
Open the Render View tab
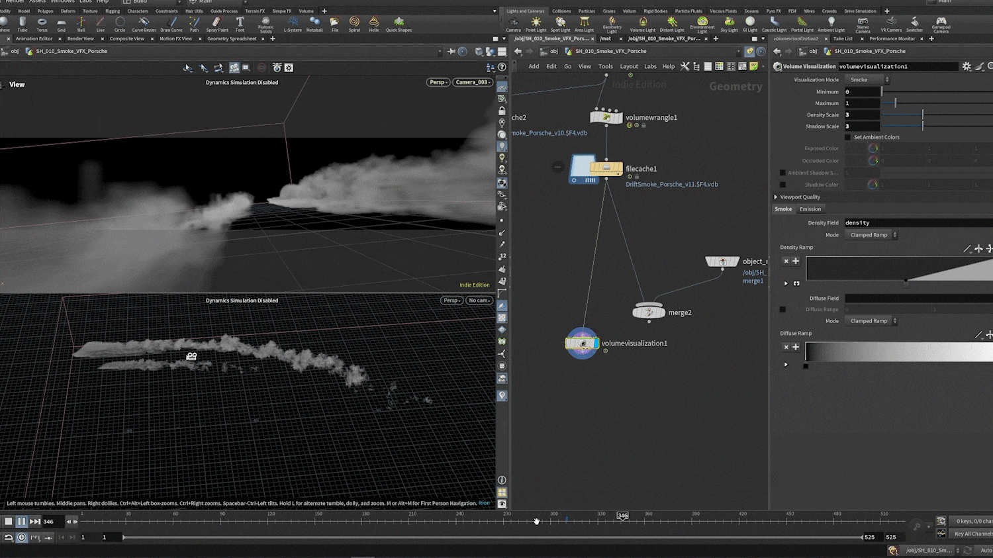(80, 38)
